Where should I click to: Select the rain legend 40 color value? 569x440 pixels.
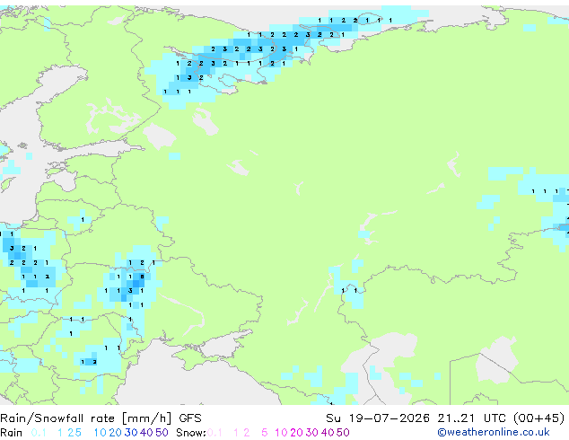[x=146, y=433]
